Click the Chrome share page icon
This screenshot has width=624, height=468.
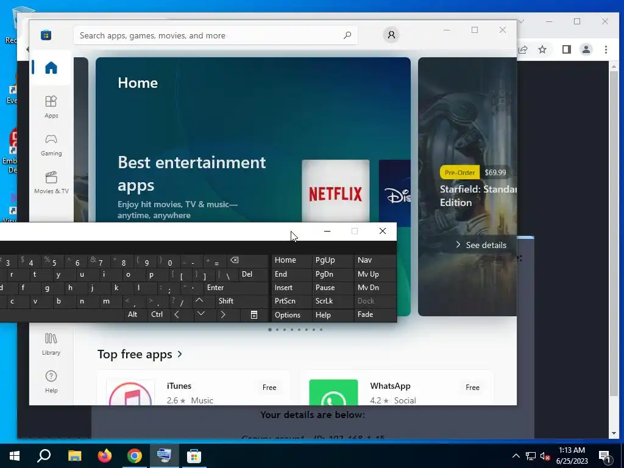(523, 49)
